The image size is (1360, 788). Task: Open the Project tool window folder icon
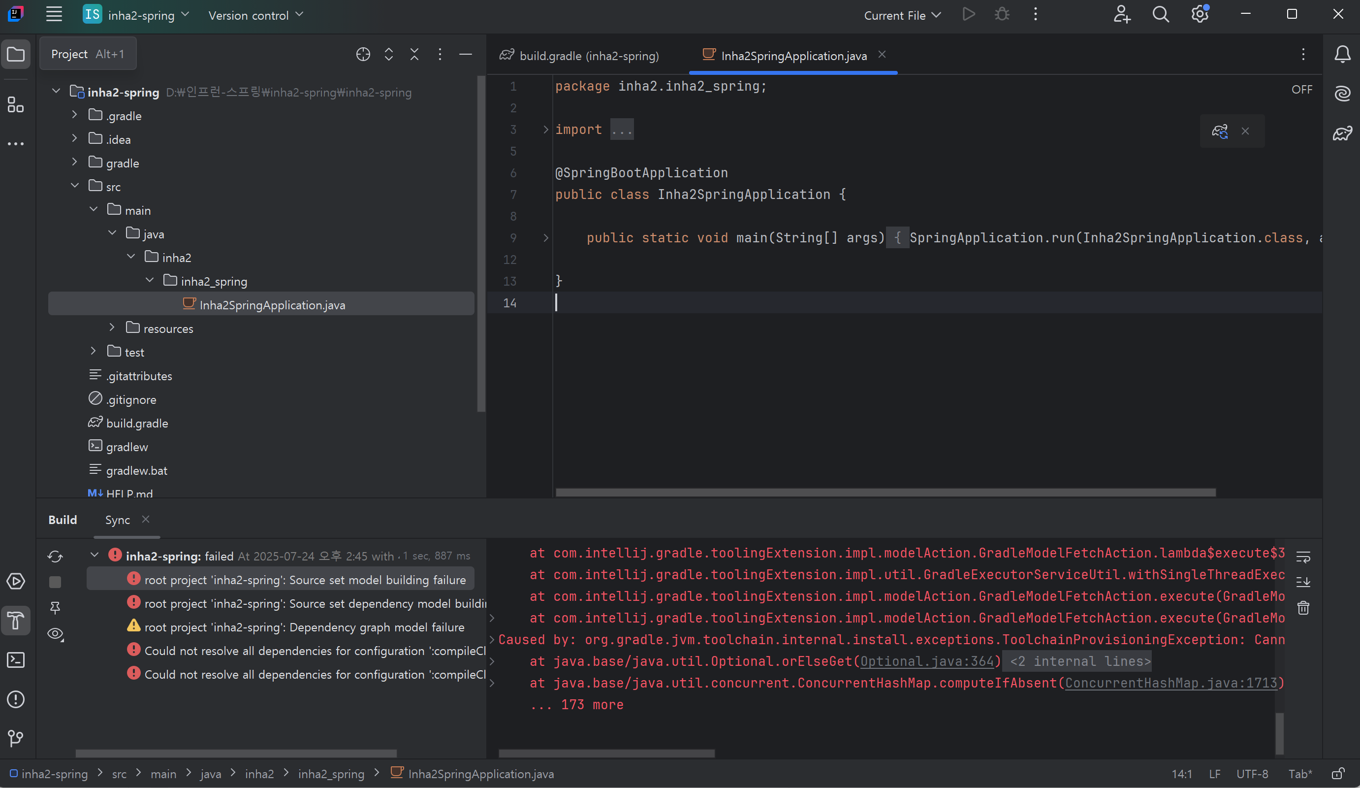pos(16,54)
